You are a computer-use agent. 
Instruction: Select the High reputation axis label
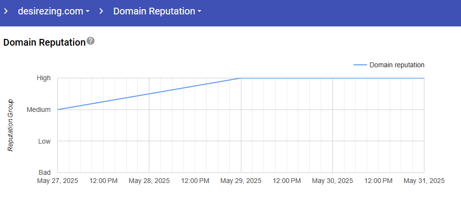44,78
